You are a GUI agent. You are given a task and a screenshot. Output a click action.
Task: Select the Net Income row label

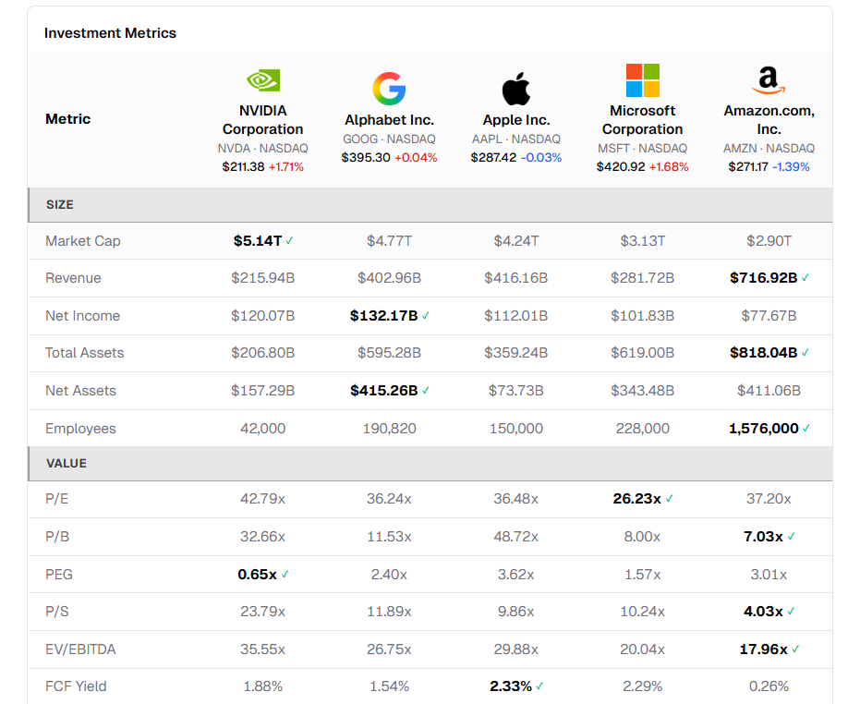click(x=82, y=316)
